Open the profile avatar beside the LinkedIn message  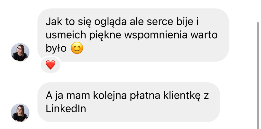point(20,113)
